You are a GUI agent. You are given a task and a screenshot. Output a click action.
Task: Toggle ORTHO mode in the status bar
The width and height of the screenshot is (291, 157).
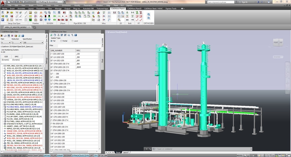coord(46,155)
